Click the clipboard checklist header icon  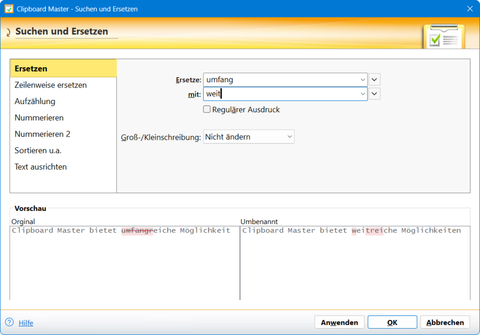point(444,37)
